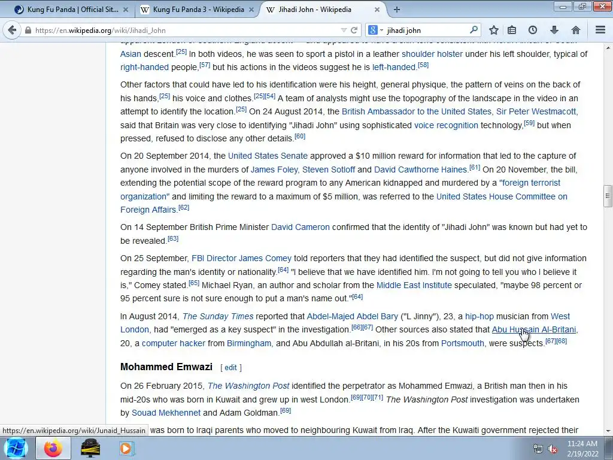Open the Abdel-Majed Abdel Bary link

(x=352, y=316)
